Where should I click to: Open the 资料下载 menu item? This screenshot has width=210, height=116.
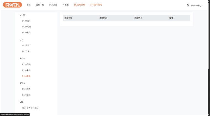[40, 5]
